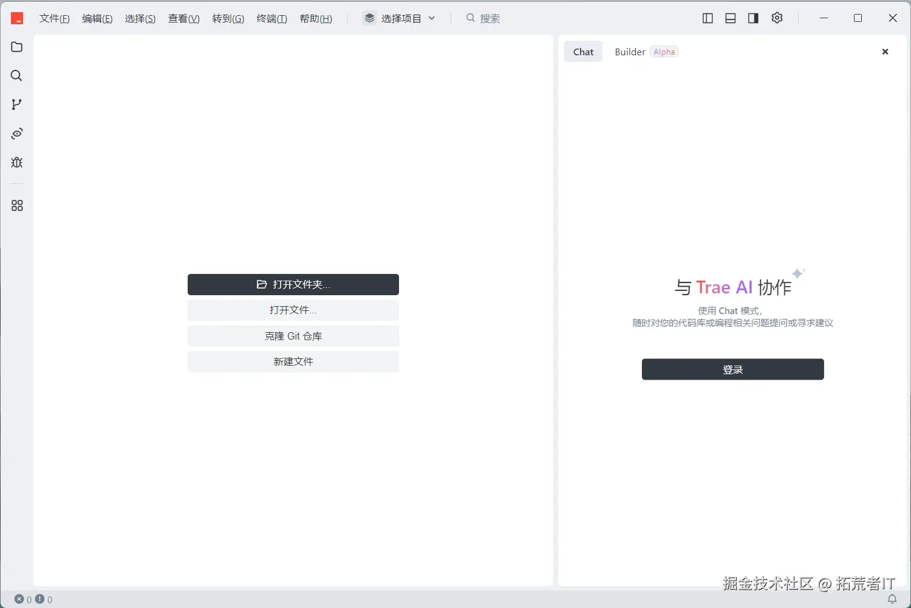Click the 打开文件夹... button

(293, 285)
